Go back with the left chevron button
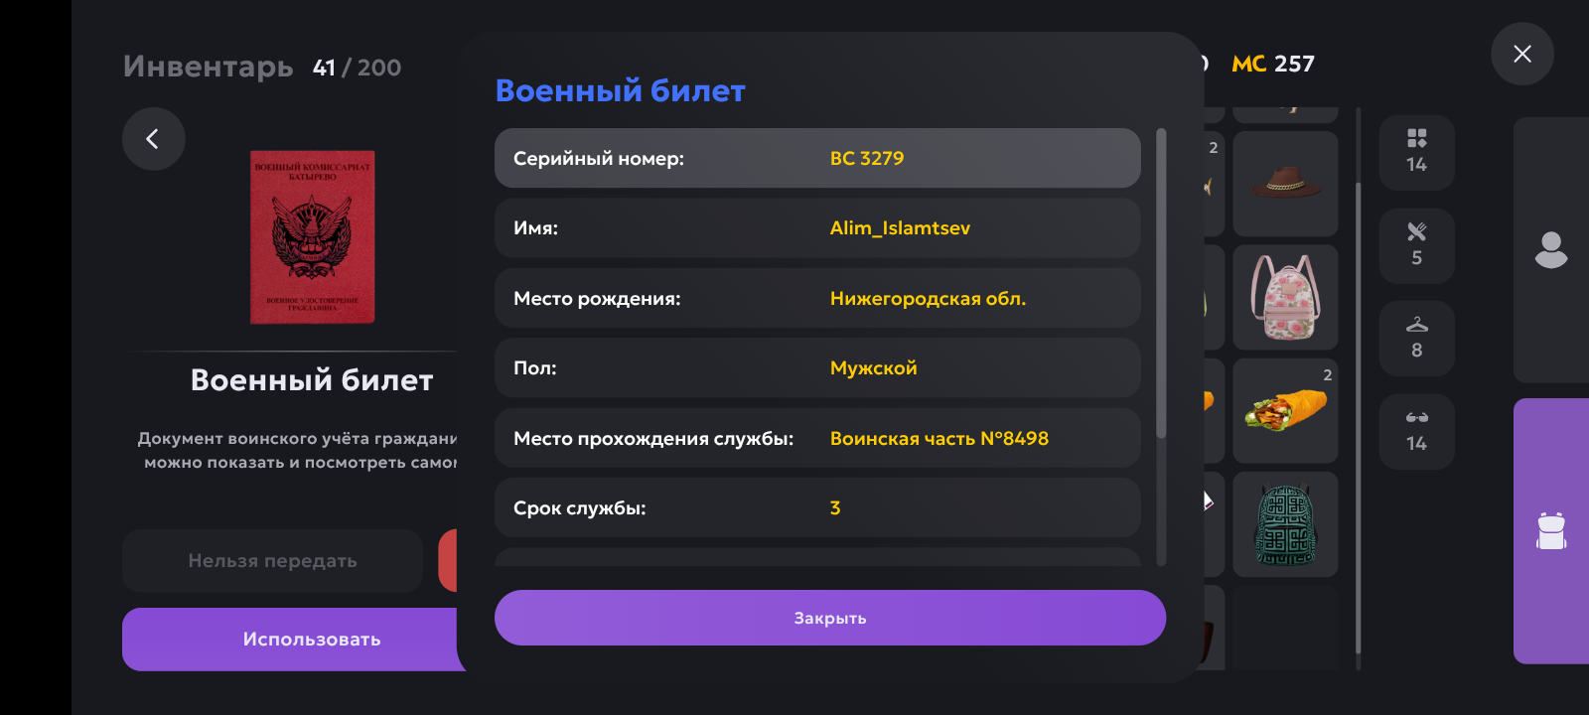The height and width of the screenshot is (715, 1589). 153,139
